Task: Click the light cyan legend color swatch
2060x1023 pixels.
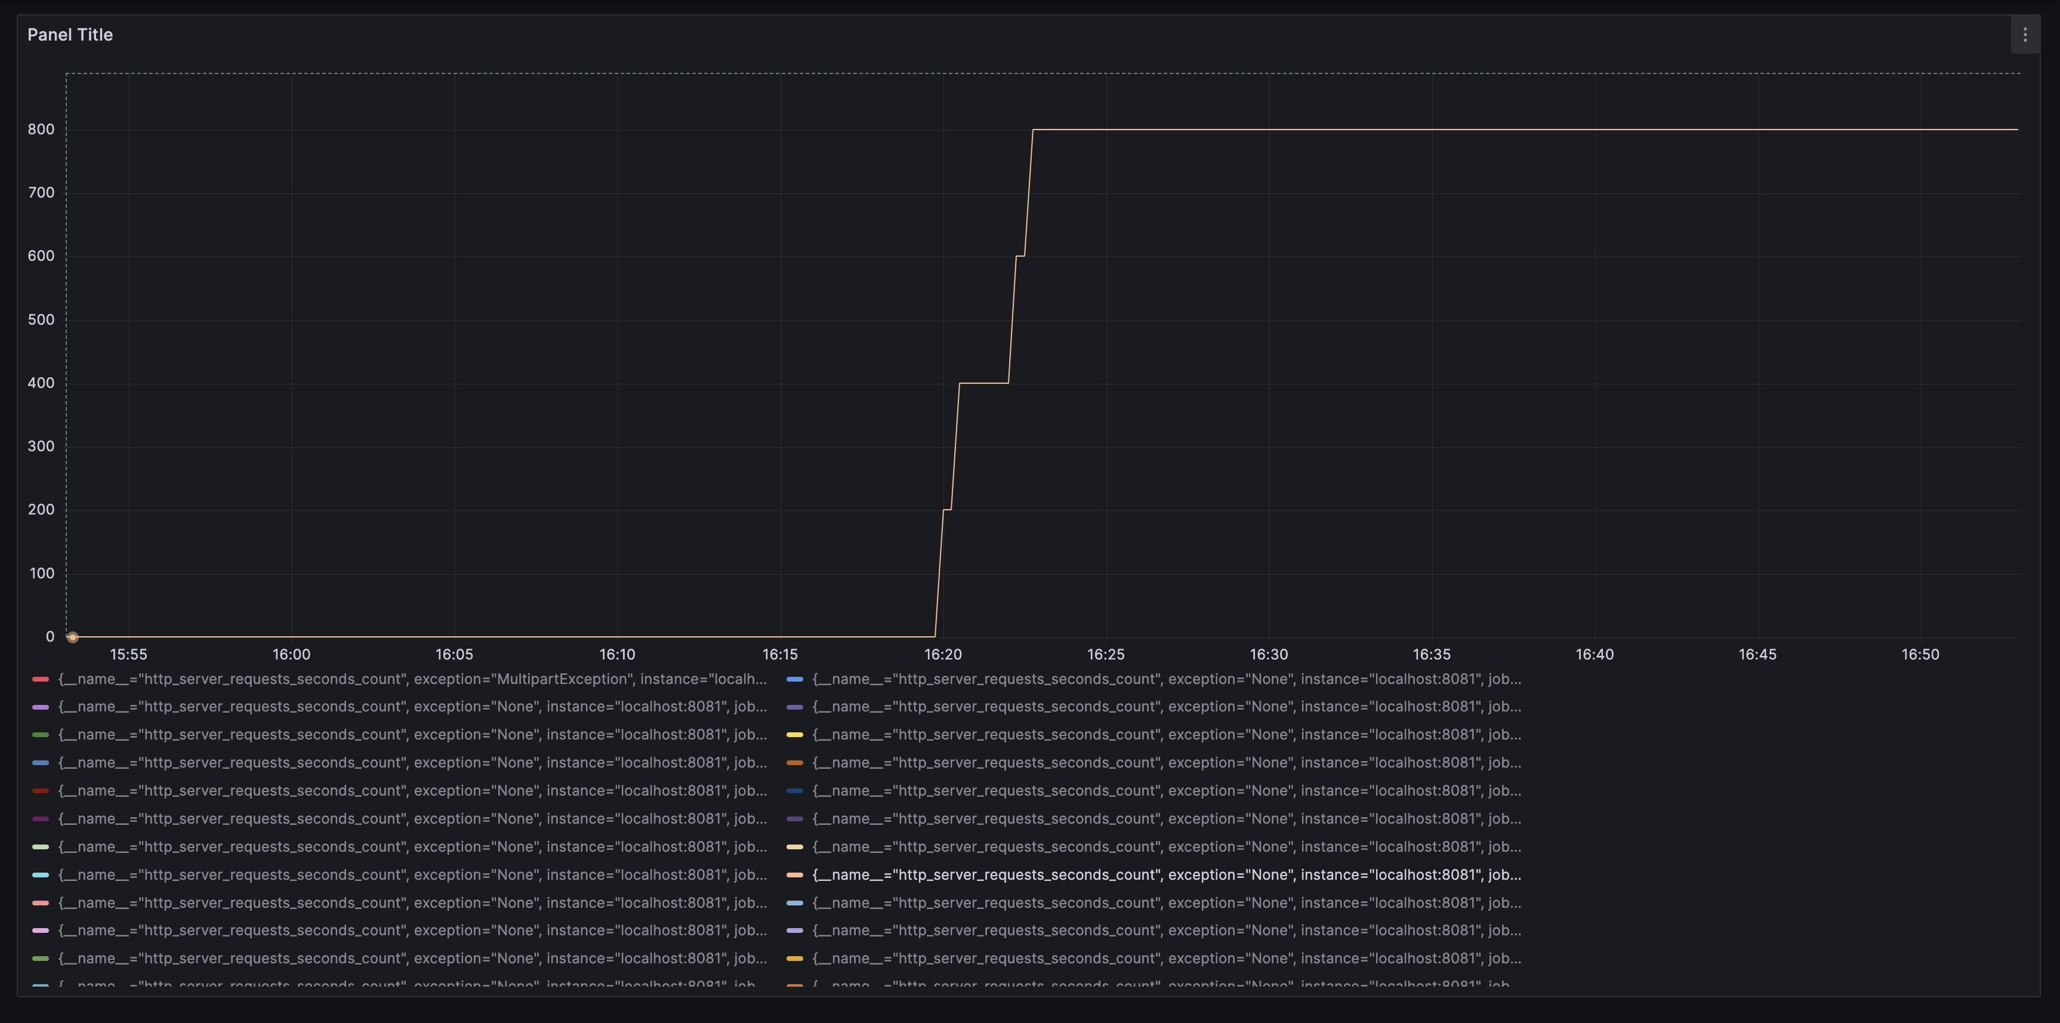Action: pyautogui.click(x=41, y=875)
